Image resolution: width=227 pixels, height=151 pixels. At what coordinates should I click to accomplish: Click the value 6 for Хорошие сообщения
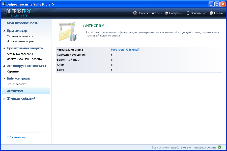tap(112, 55)
